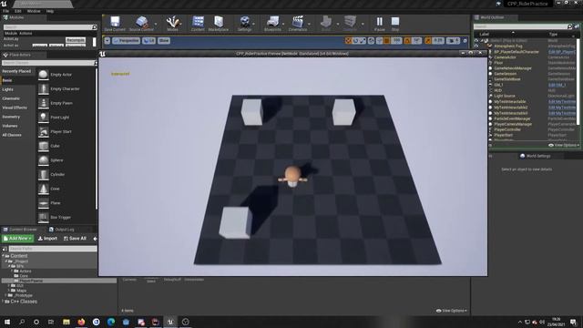Open the Unreal Engine taskbar icon

(x=170, y=322)
